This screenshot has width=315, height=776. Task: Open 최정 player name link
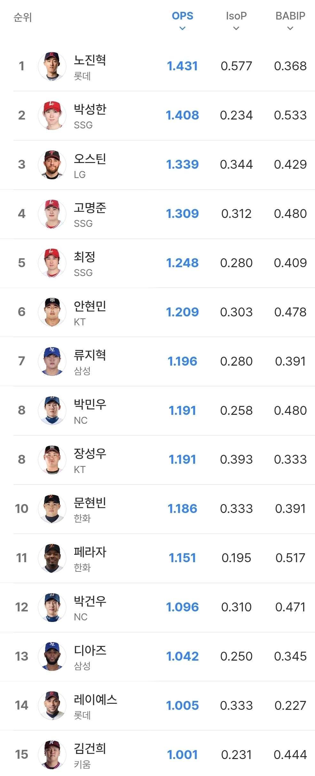[x=84, y=257]
